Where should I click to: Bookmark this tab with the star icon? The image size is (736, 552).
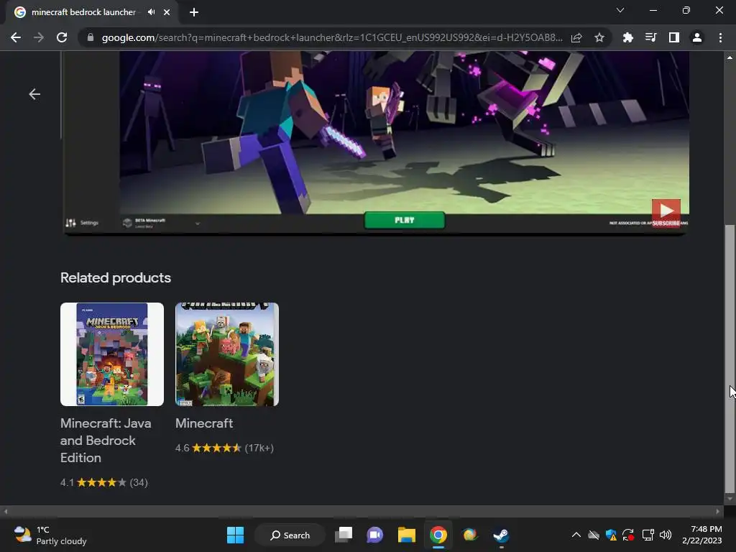599,37
